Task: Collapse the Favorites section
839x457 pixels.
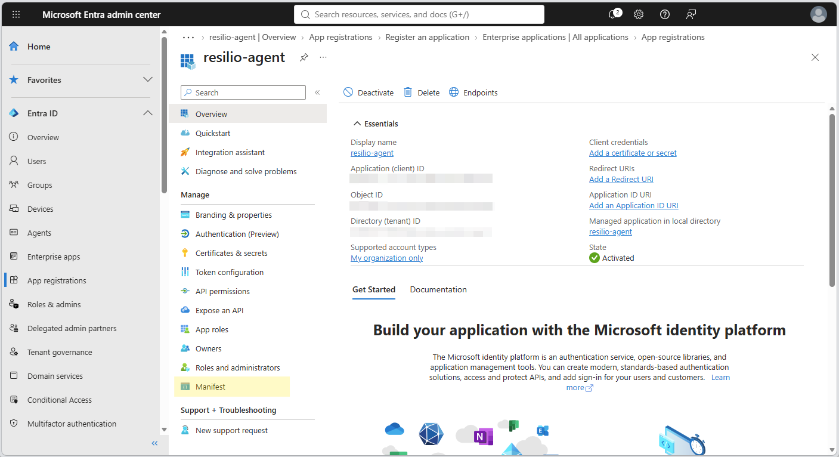Action: point(148,80)
